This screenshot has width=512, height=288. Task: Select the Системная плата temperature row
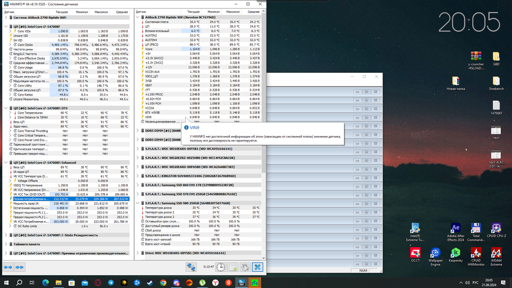198,22
